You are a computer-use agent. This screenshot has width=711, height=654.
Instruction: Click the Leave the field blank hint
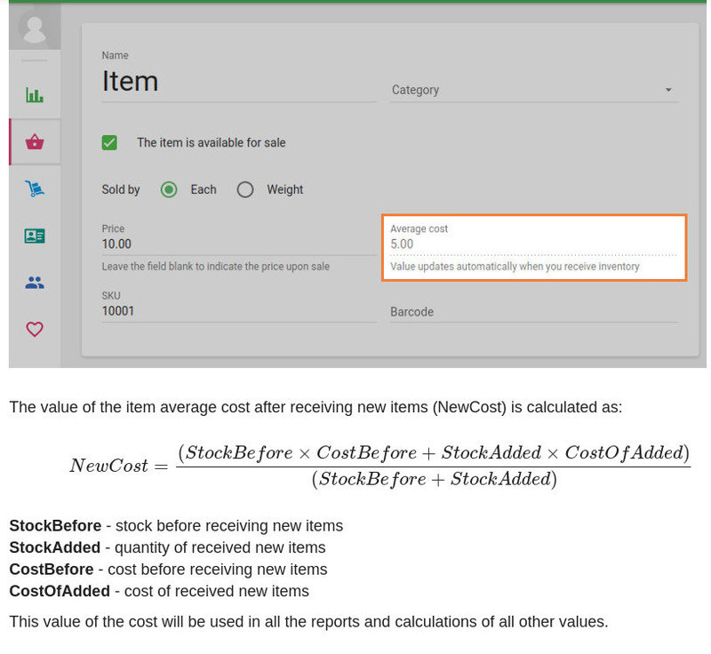point(216,267)
